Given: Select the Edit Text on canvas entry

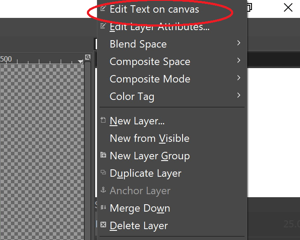Looking at the screenshot, I should (154, 9).
